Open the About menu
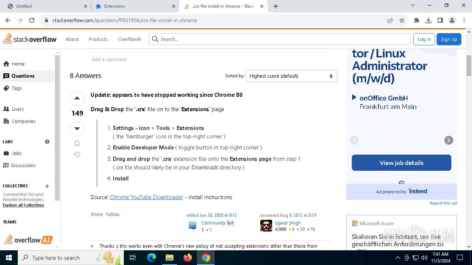 coord(72,39)
